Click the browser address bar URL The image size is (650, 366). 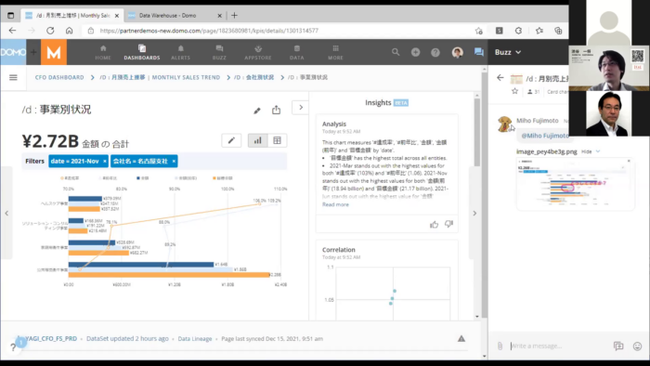tap(209, 31)
